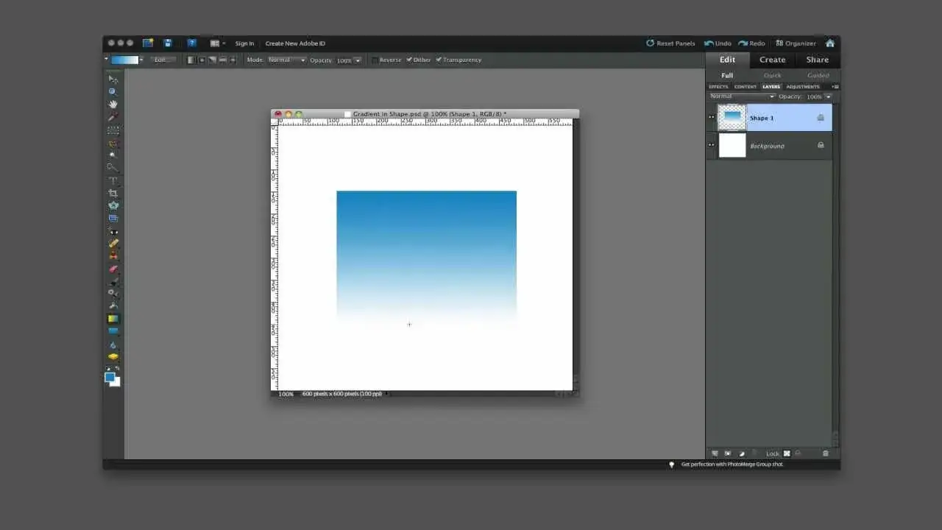Pick the Radial gradient style icon
The image size is (942, 530).
[202, 60]
